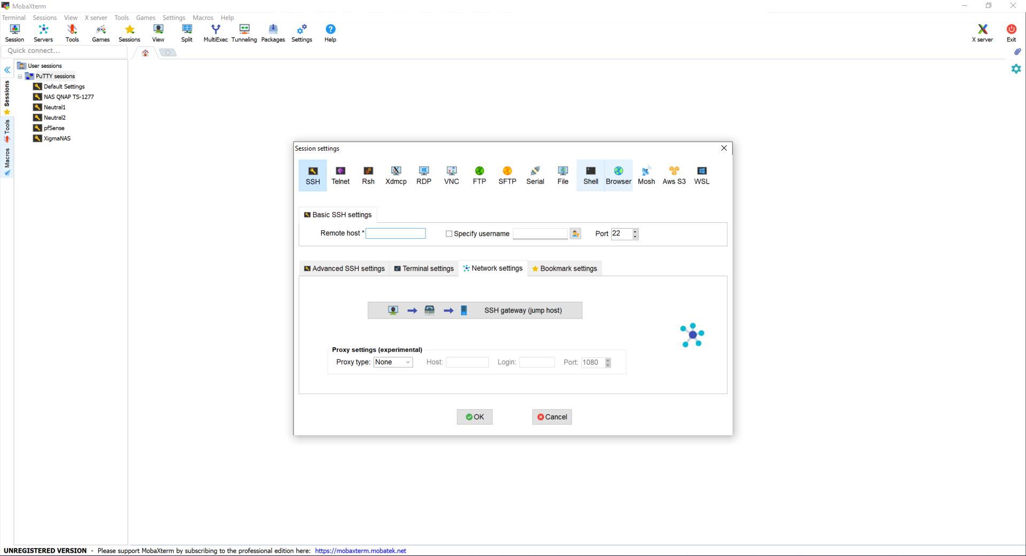The width and height of the screenshot is (1026, 556).
Task: Select the RDP session type
Action: point(424,175)
